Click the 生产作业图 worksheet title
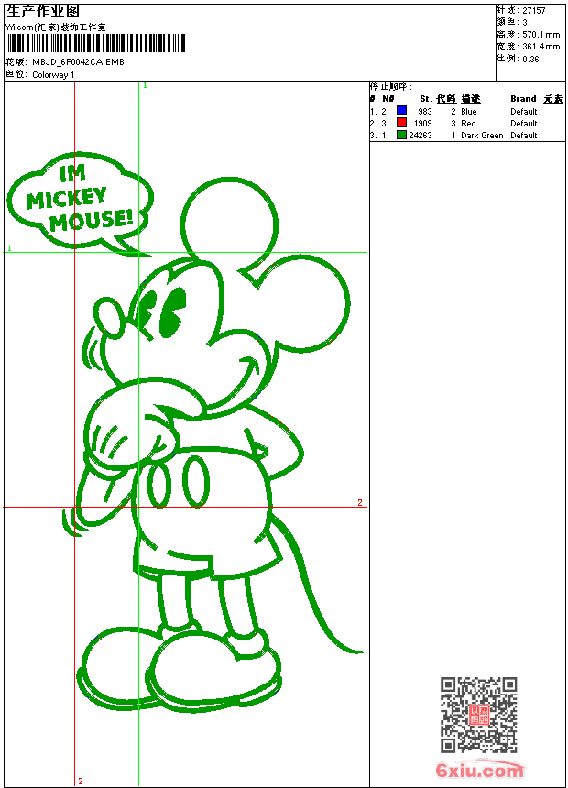Image resolution: width=568 pixels, height=788 pixels. pos(42,11)
